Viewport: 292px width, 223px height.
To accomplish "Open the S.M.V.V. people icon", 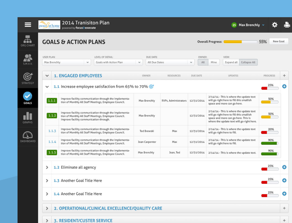I will coord(28,59).
